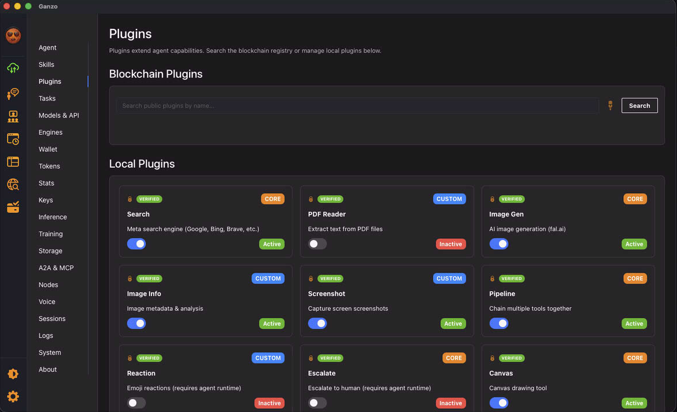
Task: Focus the public plugins search field
Action: coord(357,105)
